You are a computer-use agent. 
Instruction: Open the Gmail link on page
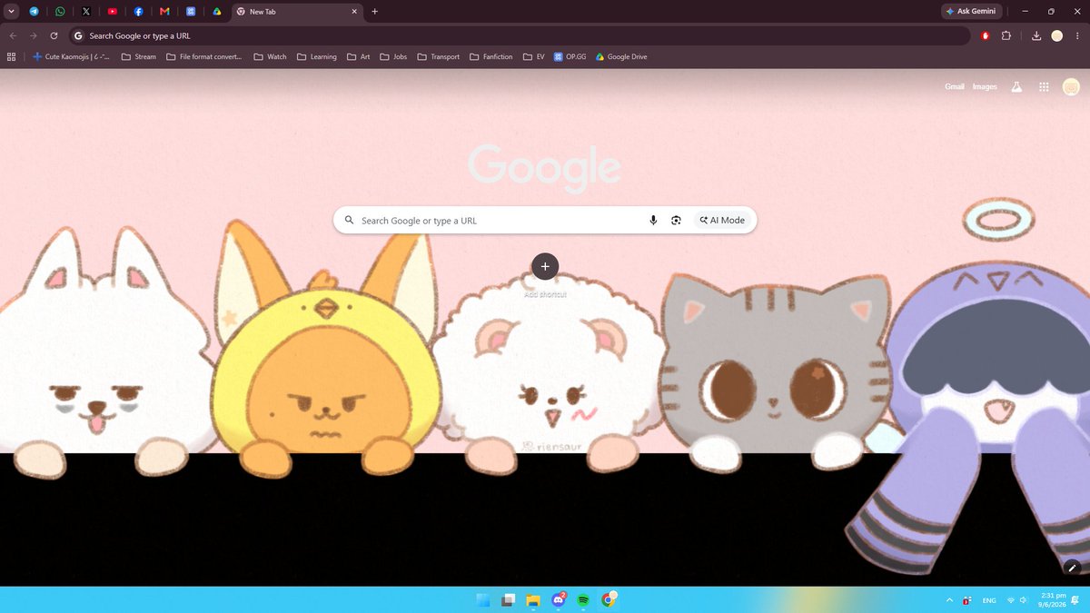pyautogui.click(x=954, y=87)
